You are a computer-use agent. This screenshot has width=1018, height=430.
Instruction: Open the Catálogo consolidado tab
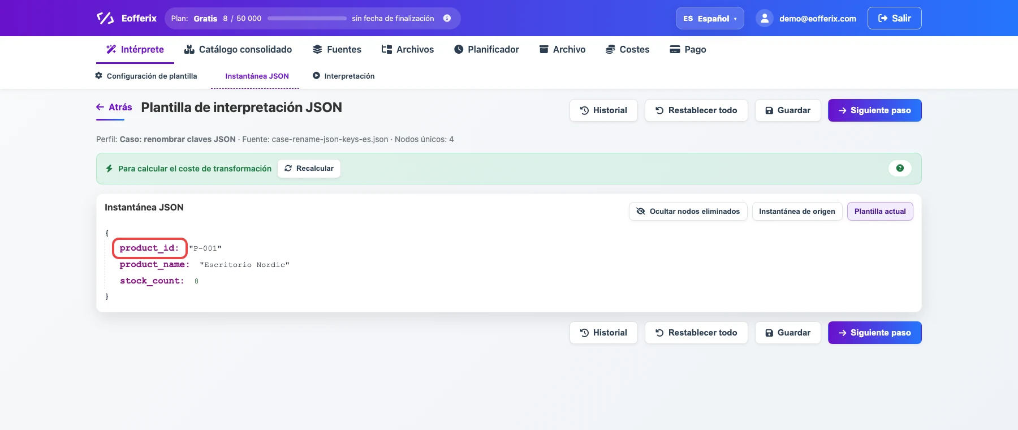pyautogui.click(x=238, y=49)
